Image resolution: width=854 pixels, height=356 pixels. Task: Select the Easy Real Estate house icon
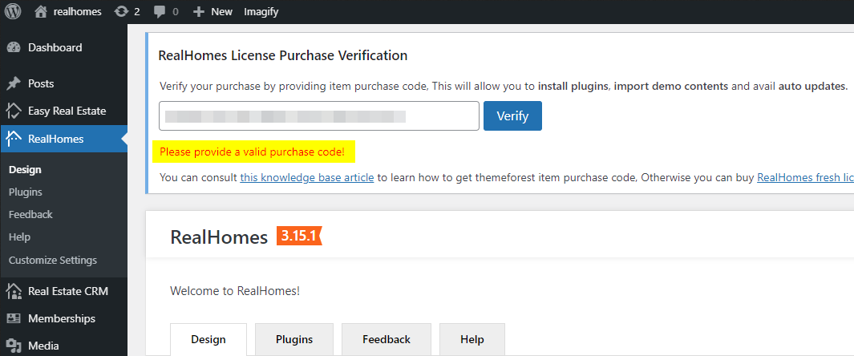click(14, 111)
